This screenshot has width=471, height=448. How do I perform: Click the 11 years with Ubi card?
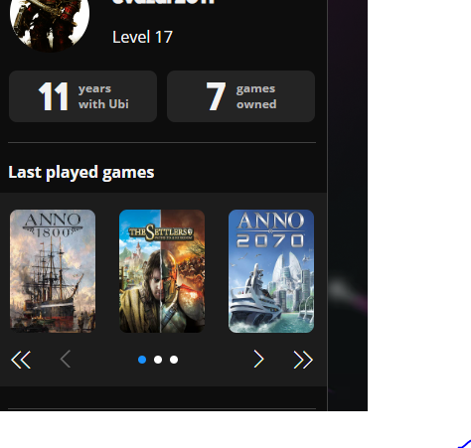coord(82,96)
